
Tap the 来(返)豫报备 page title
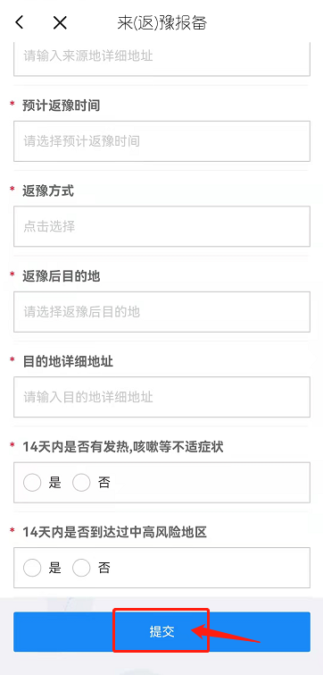(162, 23)
